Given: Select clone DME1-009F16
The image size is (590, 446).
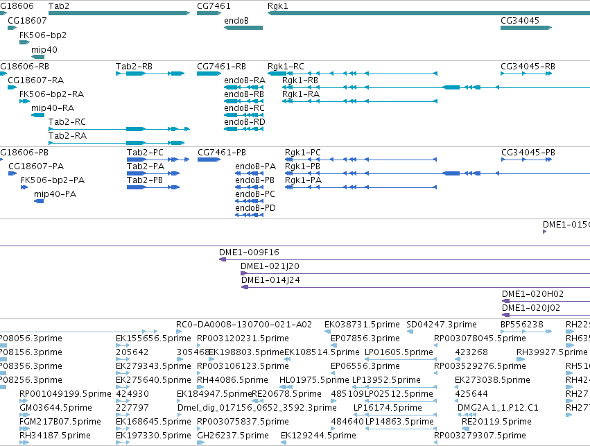Looking at the screenshot, I should [x=249, y=252].
